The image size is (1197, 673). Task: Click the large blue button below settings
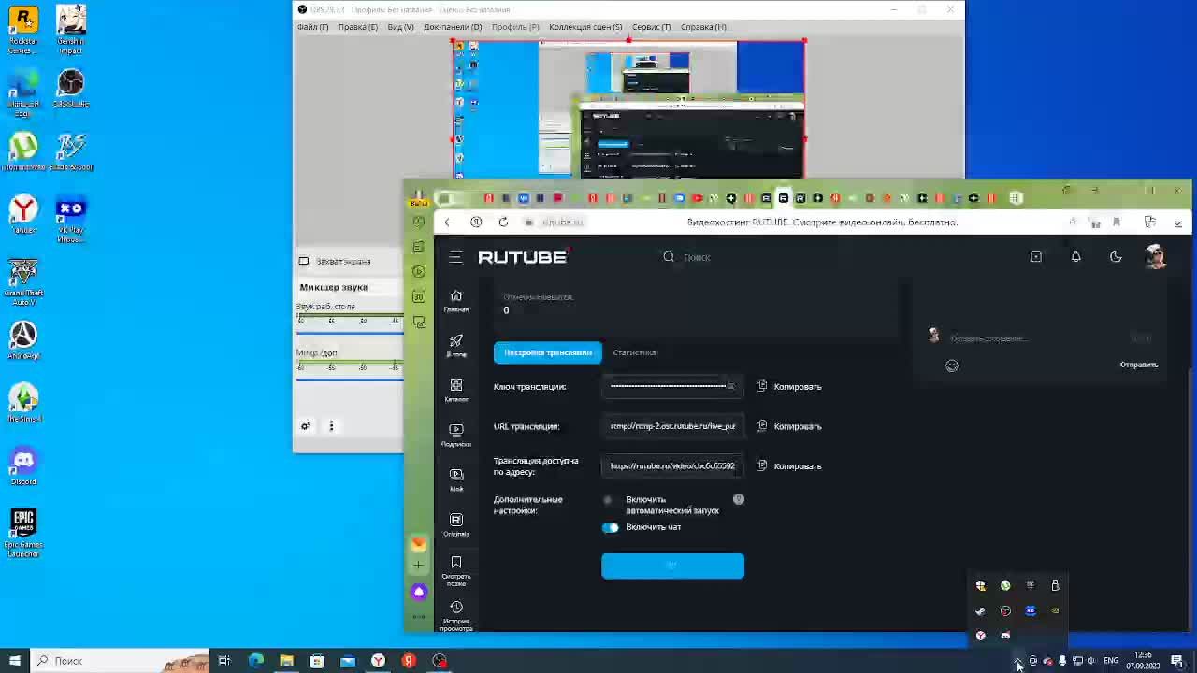point(672,566)
